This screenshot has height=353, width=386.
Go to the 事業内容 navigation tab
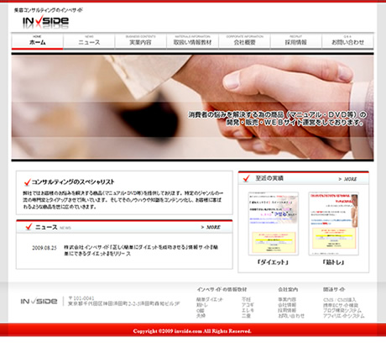(x=140, y=41)
